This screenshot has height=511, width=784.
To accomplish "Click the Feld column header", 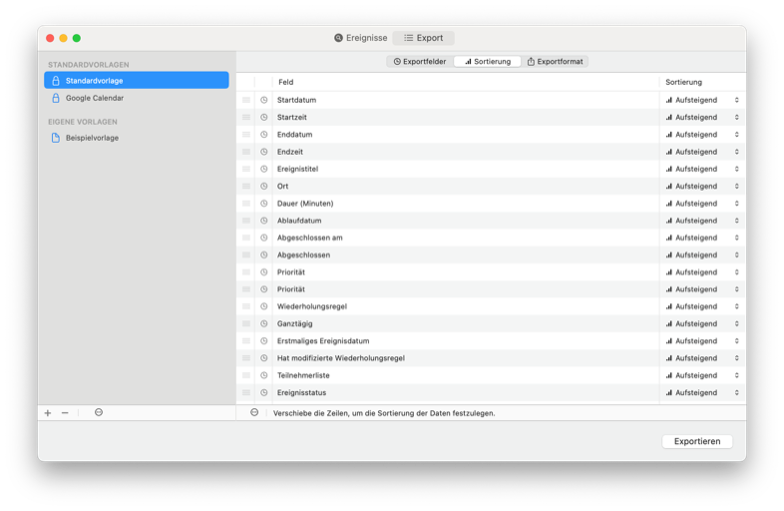I will (286, 82).
